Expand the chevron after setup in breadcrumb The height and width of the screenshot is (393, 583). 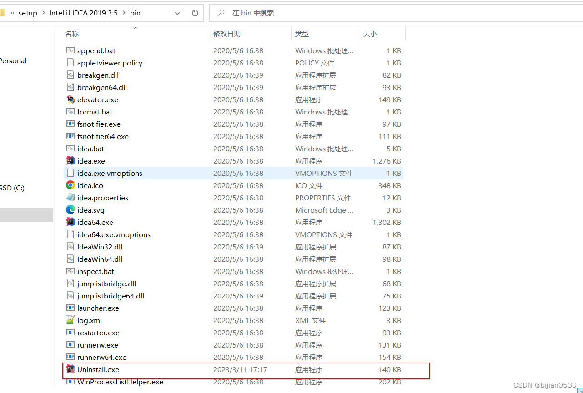point(43,13)
